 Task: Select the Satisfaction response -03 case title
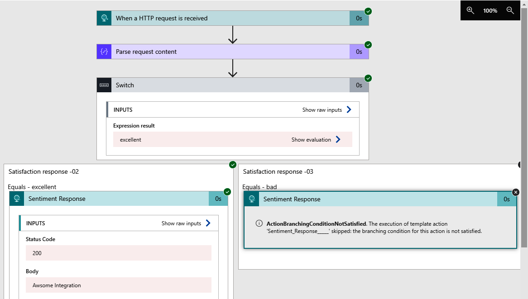[278, 171]
